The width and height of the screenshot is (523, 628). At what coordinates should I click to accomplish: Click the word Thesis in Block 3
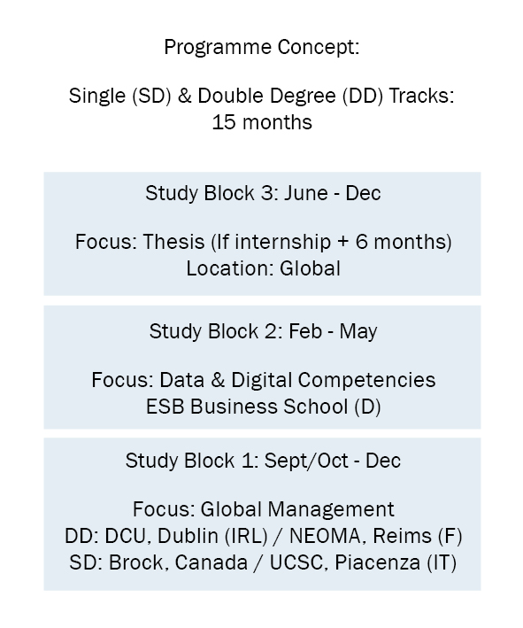173,243
